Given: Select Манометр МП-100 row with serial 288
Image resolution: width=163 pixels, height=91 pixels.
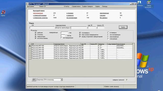Looking at the screenshot, I should (x=80, y=54).
